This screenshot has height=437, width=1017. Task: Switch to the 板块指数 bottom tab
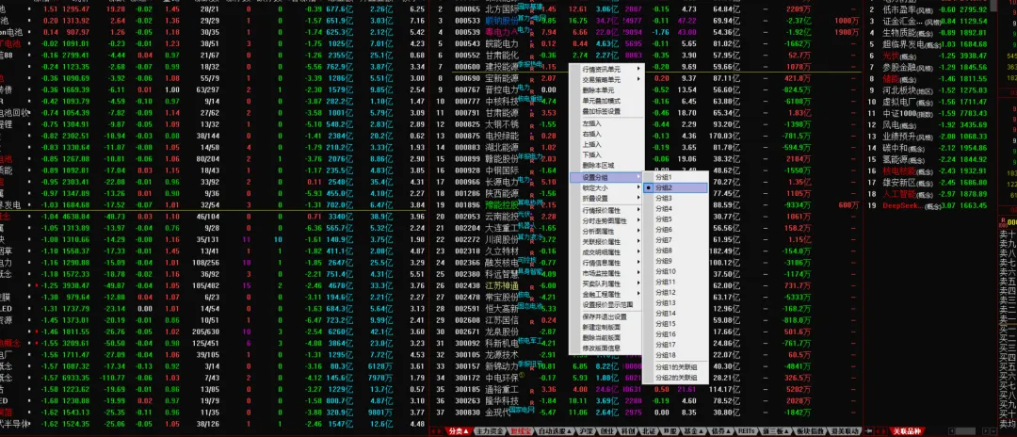tap(811, 431)
